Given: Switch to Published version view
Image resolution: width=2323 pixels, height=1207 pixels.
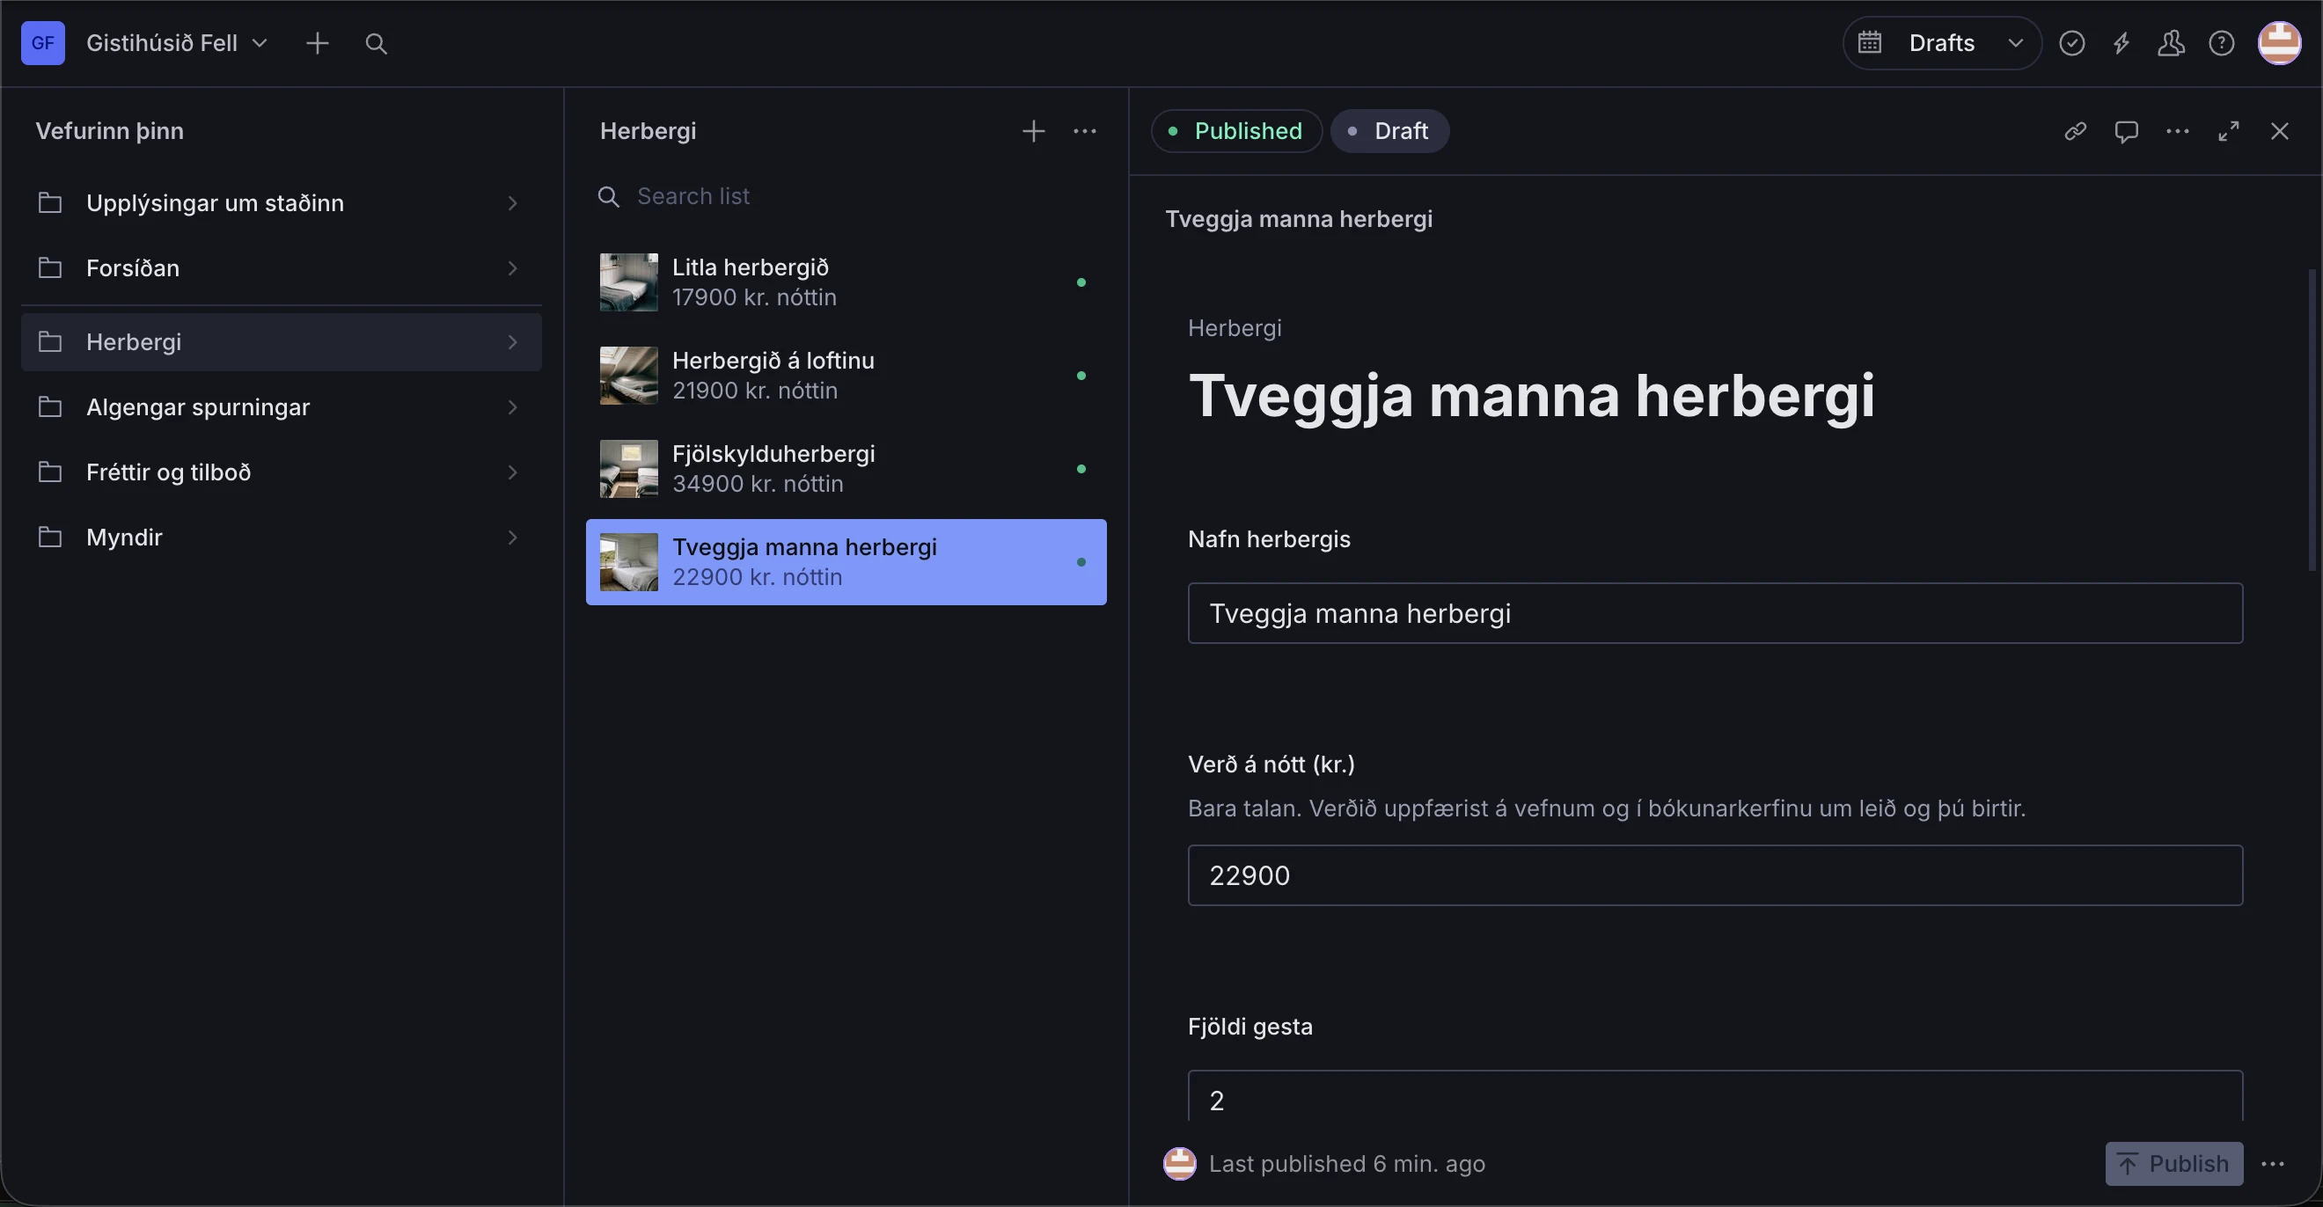Looking at the screenshot, I should click(1235, 132).
